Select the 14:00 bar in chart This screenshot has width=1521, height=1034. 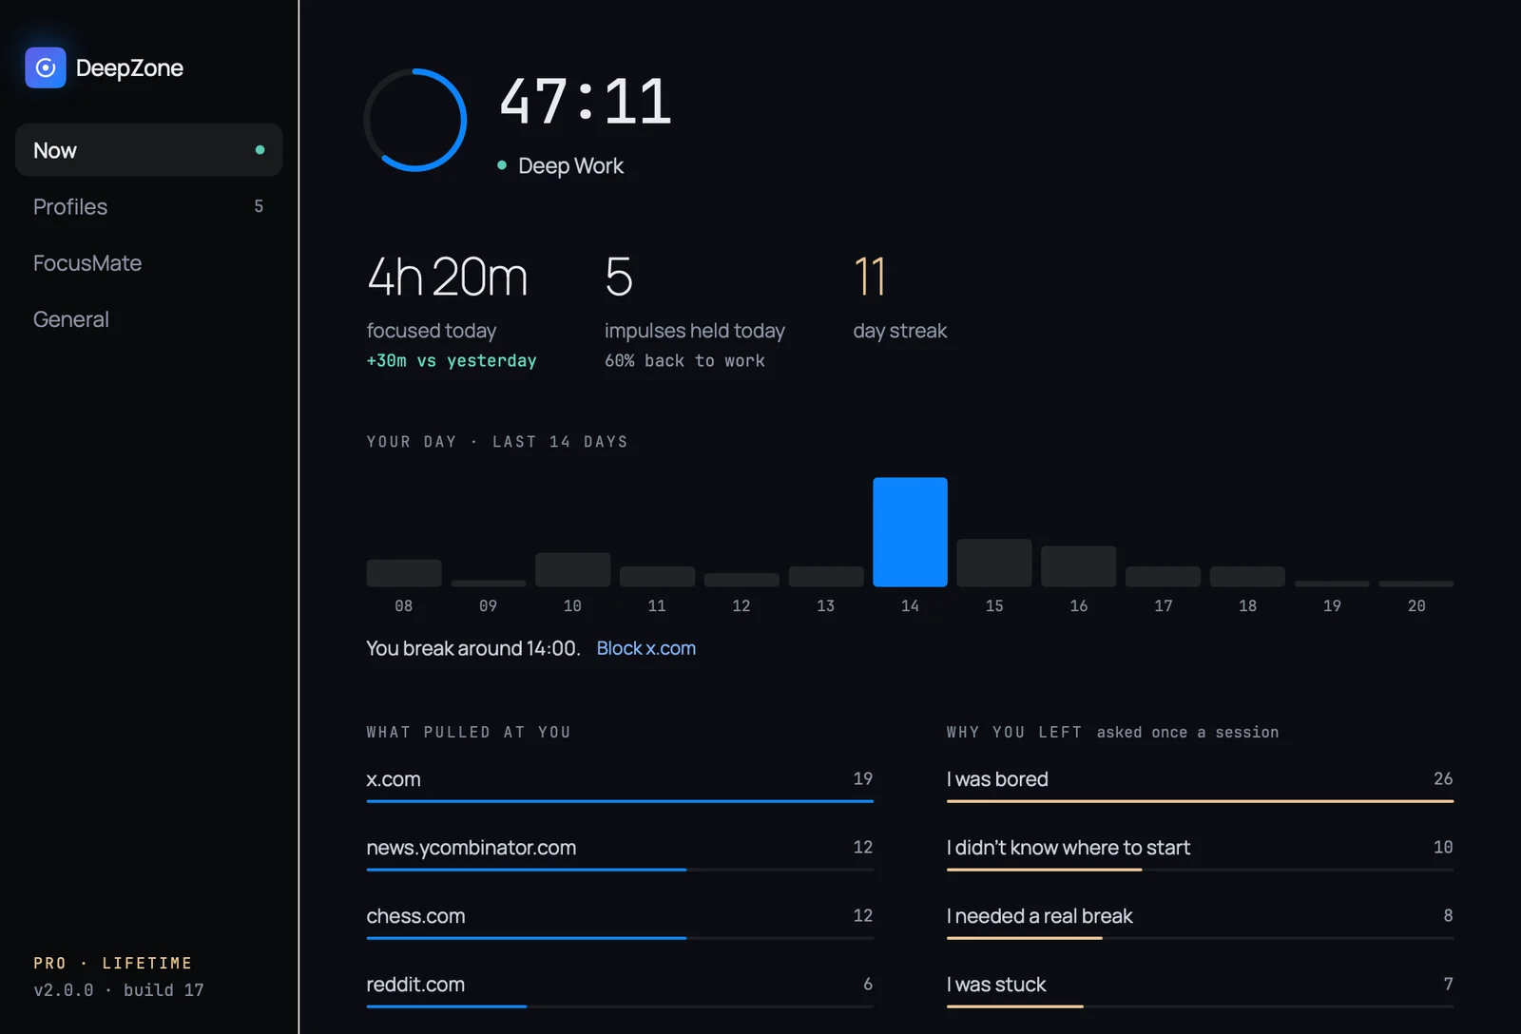coord(910,532)
